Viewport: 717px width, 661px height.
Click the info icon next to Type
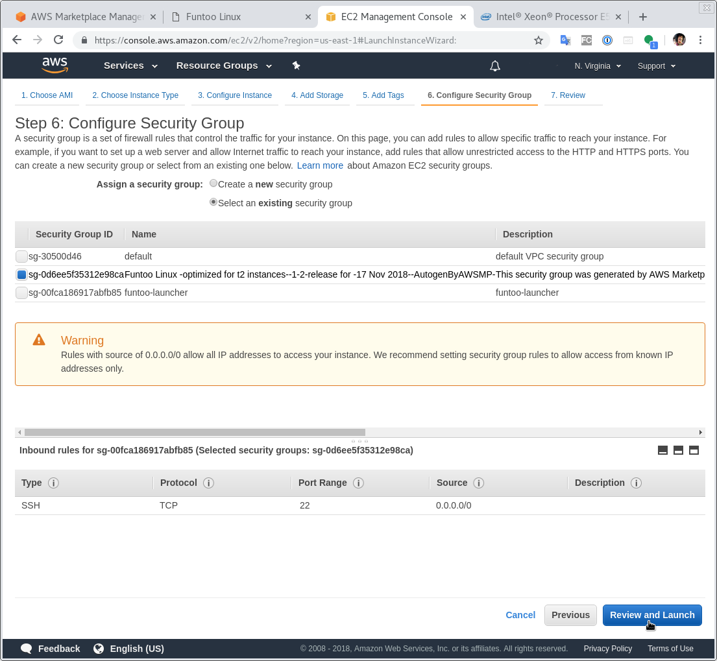(53, 483)
